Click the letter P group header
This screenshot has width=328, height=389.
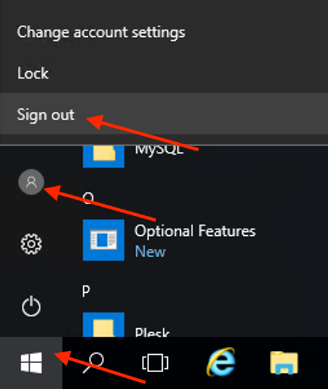pyautogui.click(x=86, y=291)
